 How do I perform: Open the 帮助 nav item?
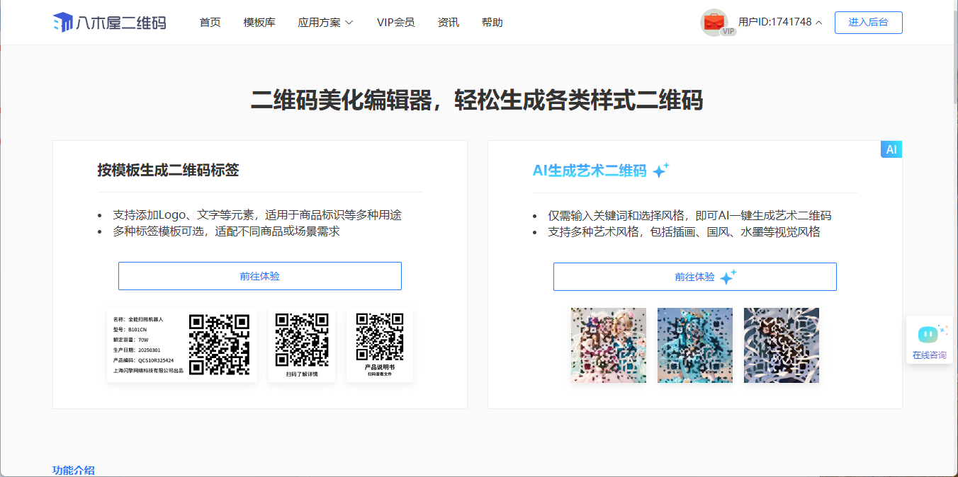[x=492, y=23]
